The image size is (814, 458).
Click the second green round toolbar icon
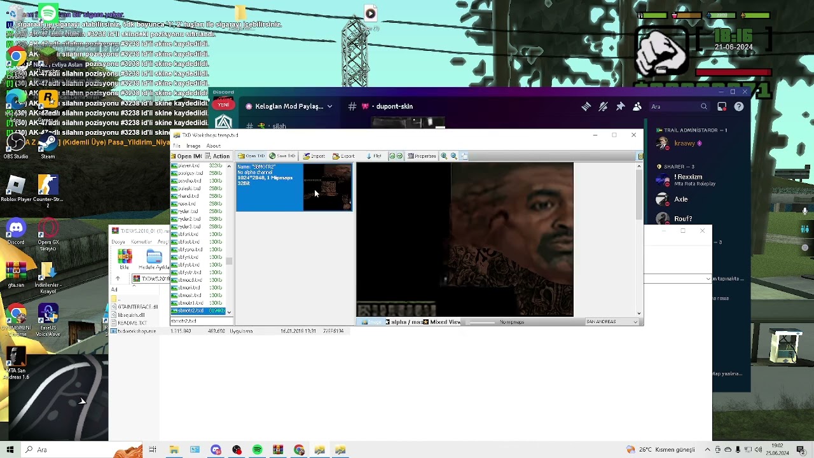pyautogui.click(x=399, y=156)
